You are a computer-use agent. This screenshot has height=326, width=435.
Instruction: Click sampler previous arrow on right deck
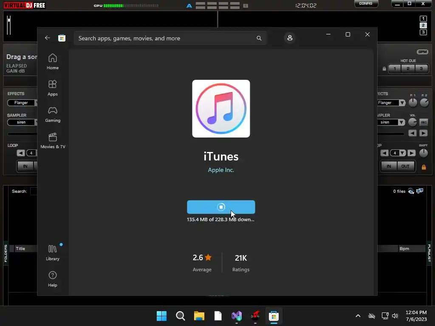click(x=412, y=133)
